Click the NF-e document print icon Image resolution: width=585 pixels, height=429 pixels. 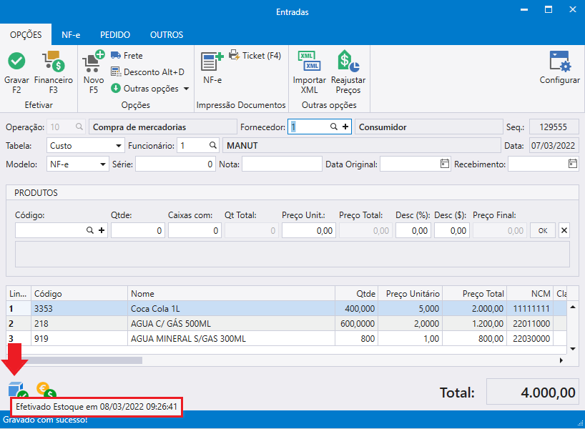(x=212, y=61)
